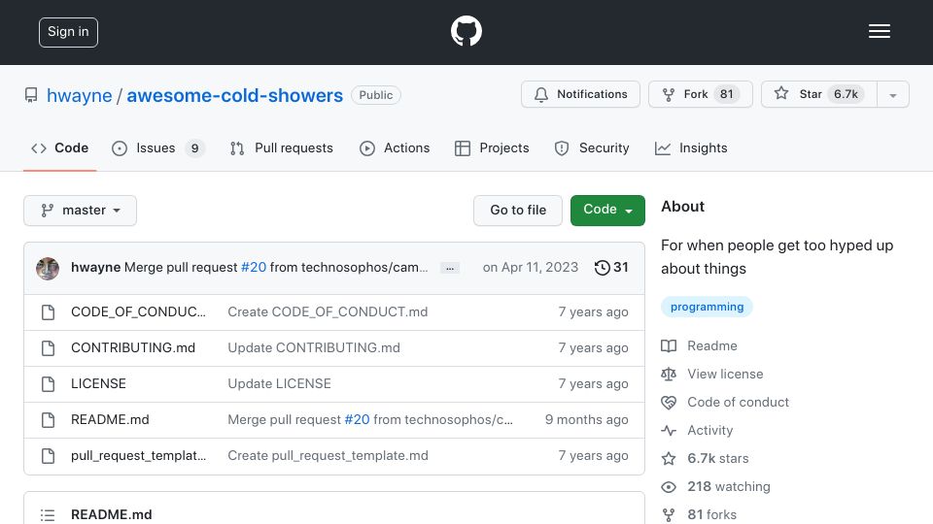Open the awesome-cold-showers repository link
The image size is (933, 524).
pos(234,95)
